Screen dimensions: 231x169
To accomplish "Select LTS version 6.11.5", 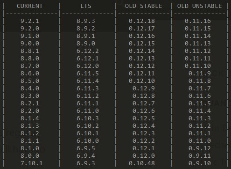I will 88,73.
